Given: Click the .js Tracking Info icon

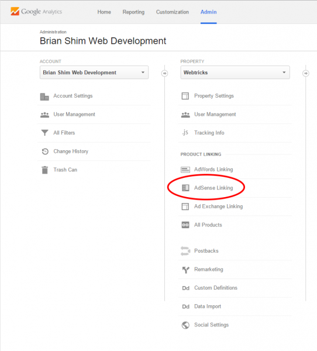Looking at the screenshot, I should pyautogui.click(x=185, y=132).
